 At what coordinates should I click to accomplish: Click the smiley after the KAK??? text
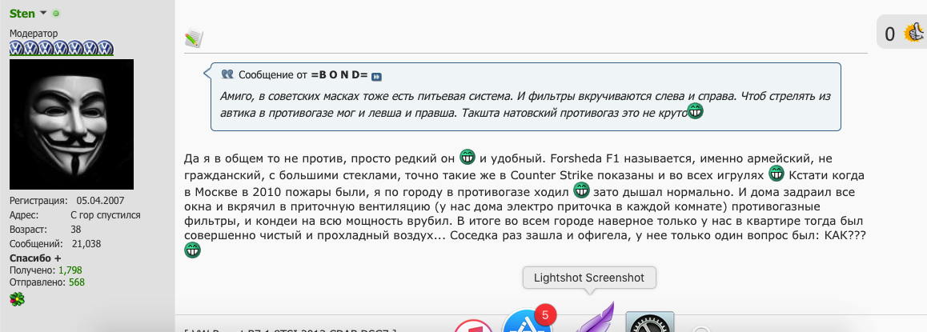(x=192, y=250)
